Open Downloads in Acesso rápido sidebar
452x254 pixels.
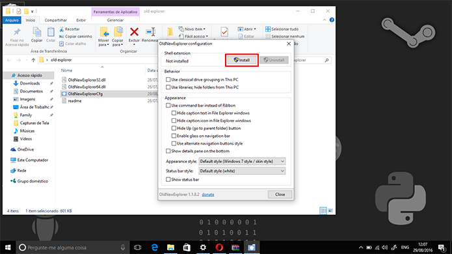[30, 83]
